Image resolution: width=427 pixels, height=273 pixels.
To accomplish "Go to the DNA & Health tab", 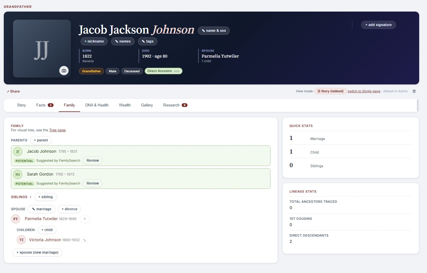I will [97, 105].
